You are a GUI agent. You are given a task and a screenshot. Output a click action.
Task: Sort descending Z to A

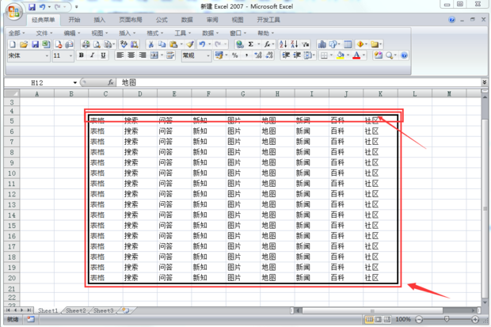pyautogui.click(x=294, y=44)
